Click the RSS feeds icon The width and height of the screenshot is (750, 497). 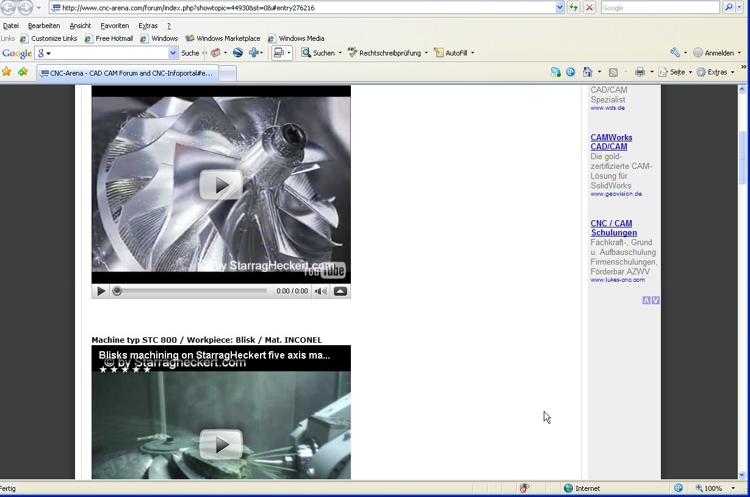[613, 72]
